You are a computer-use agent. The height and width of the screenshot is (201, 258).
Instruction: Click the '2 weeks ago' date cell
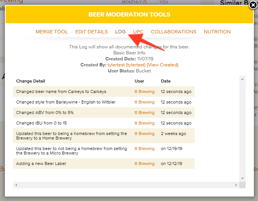[173, 133]
